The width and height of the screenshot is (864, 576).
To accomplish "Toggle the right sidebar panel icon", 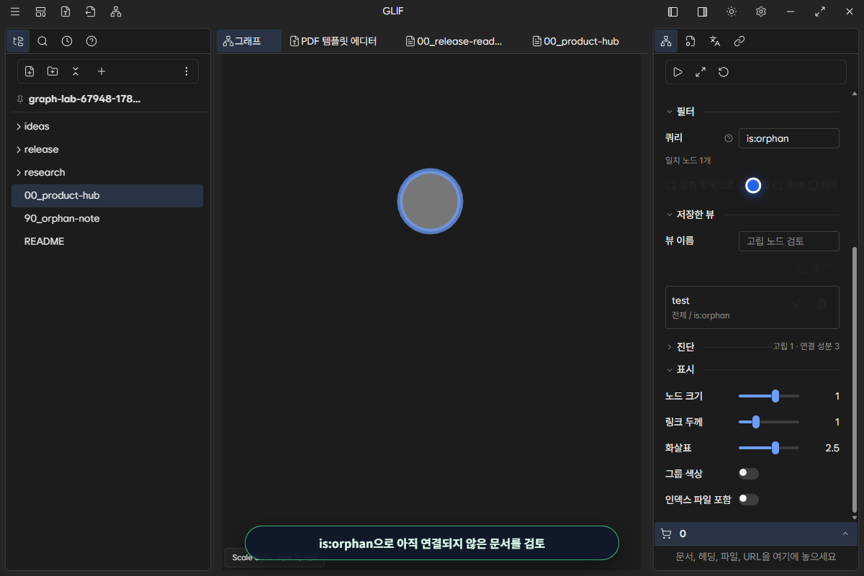I will point(702,12).
